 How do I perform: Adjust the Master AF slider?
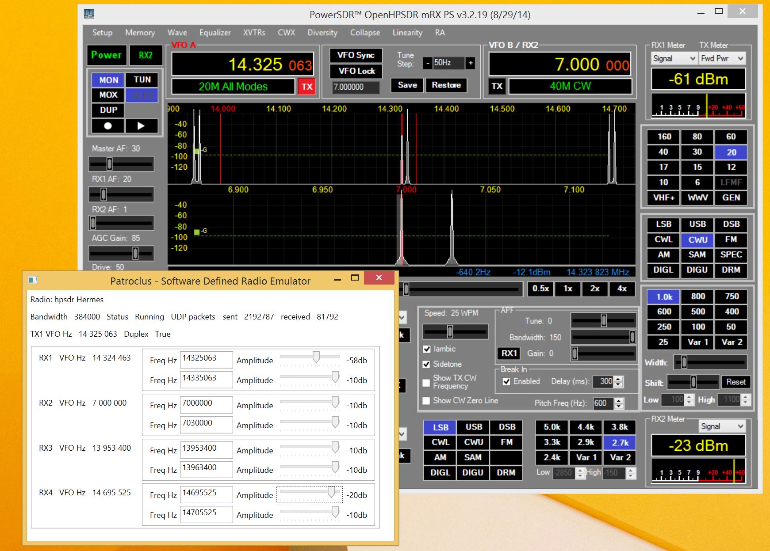(121, 164)
